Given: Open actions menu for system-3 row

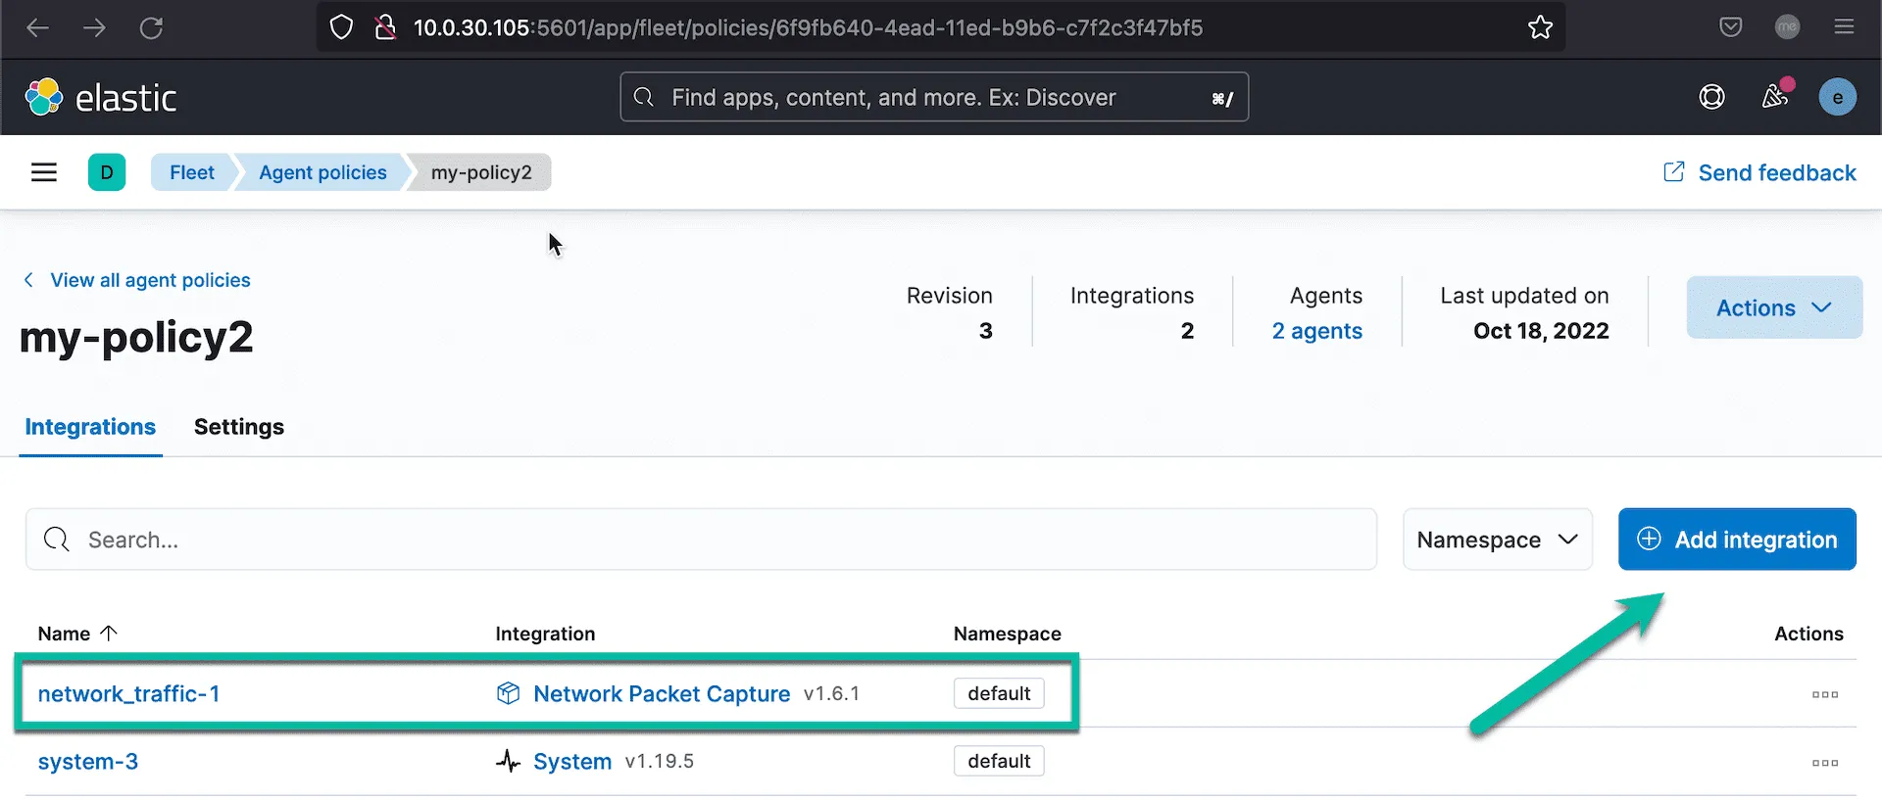Looking at the screenshot, I should [x=1824, y=762].
